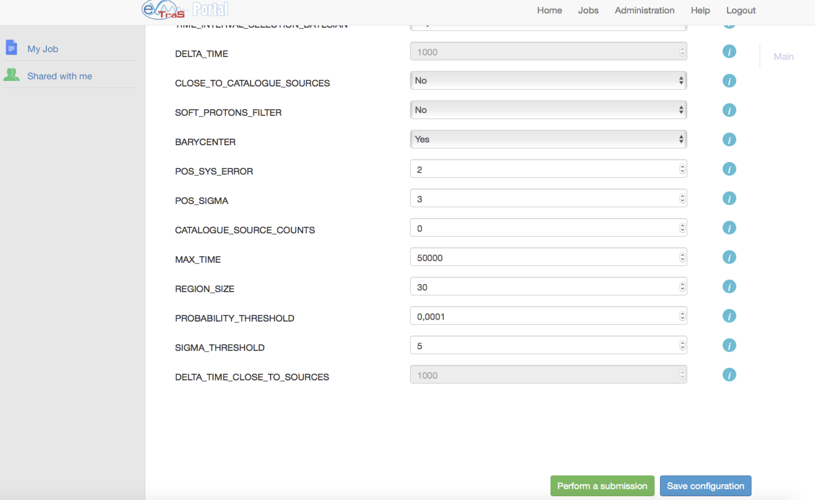815x500 pixels.
Task: Open CLOSE_TO_CATALOGUE_SOURCES dropdown
Action: click(x=548, y=81)
